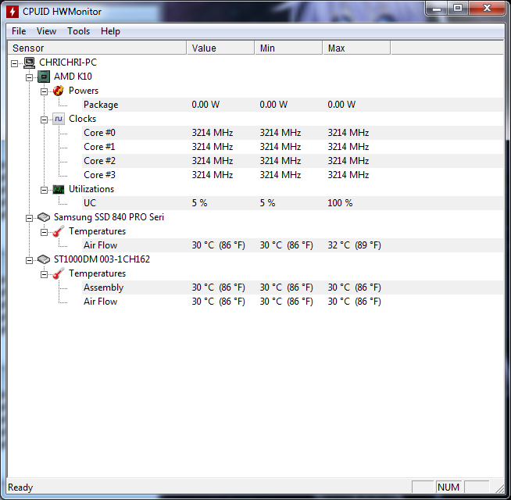Select the AMD K10 tree label
Viewport: 511px width, 500px height.
[73, 77]
